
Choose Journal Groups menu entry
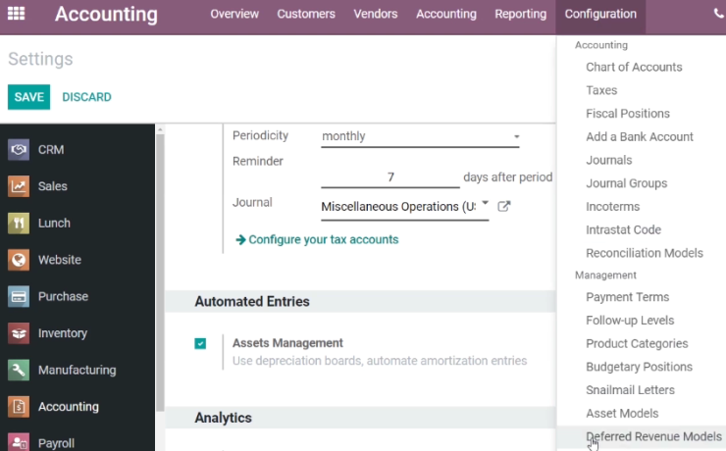pyautogui.click(x=627, y=183)
